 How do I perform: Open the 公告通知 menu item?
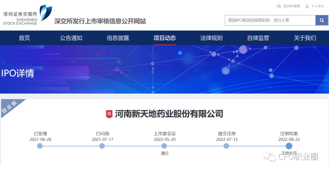tap(71, 38)
